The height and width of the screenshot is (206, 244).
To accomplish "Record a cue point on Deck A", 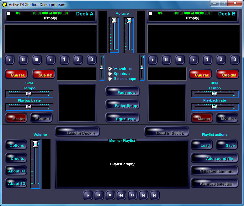I will pos(16,74).
